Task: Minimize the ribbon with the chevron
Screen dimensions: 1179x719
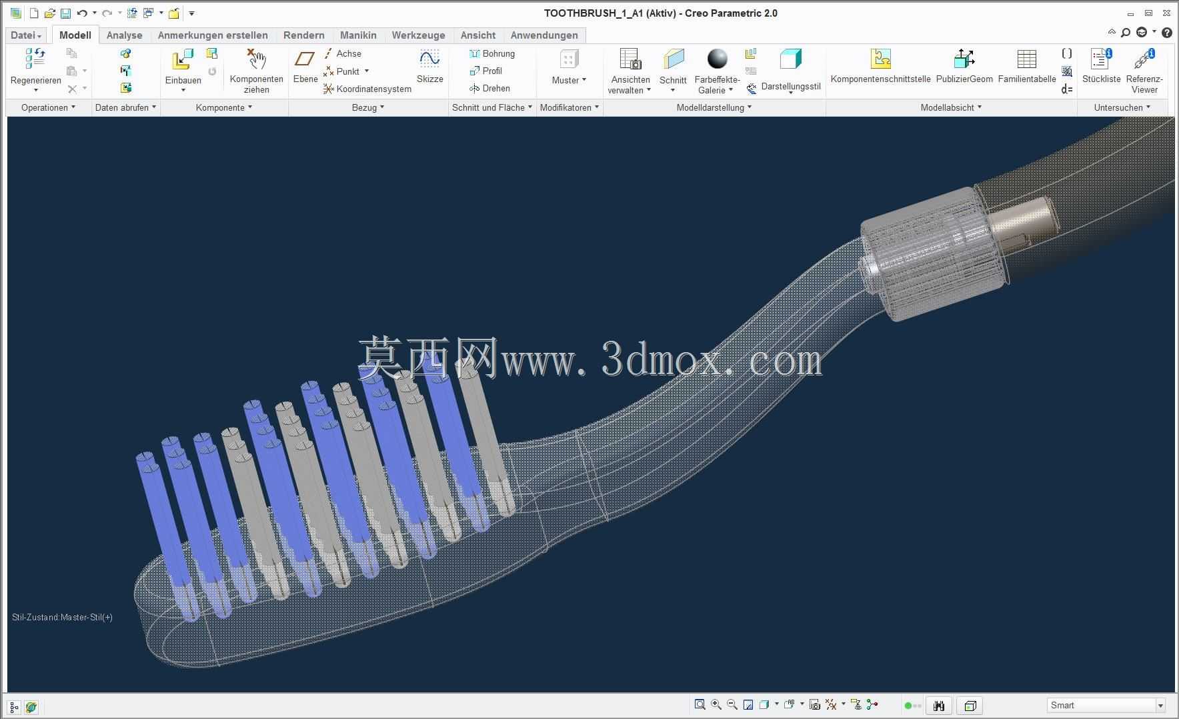Action: tap(1112, 31)
